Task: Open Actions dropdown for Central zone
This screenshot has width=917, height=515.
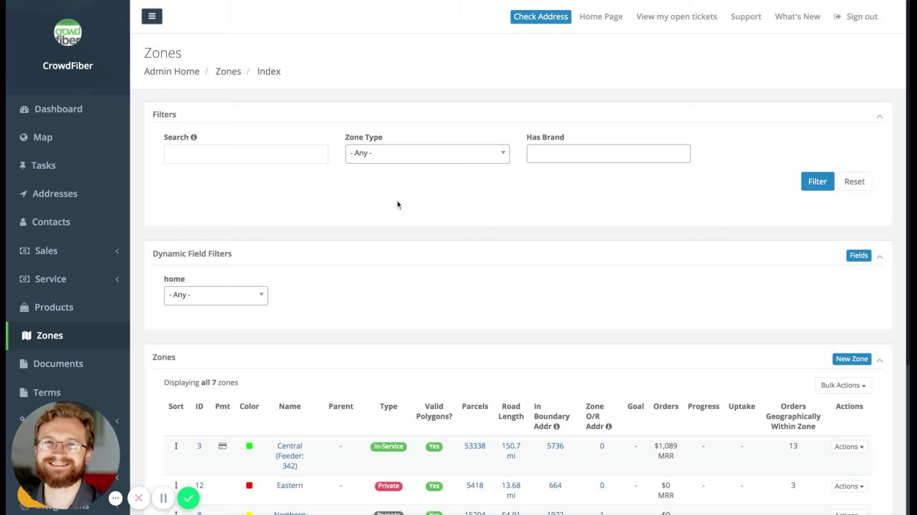Action: [x=849, y=446]
